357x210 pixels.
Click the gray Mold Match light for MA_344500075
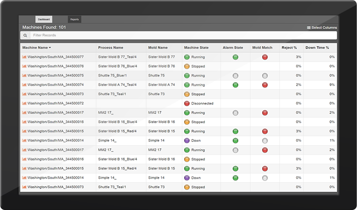tap(265, 76)
